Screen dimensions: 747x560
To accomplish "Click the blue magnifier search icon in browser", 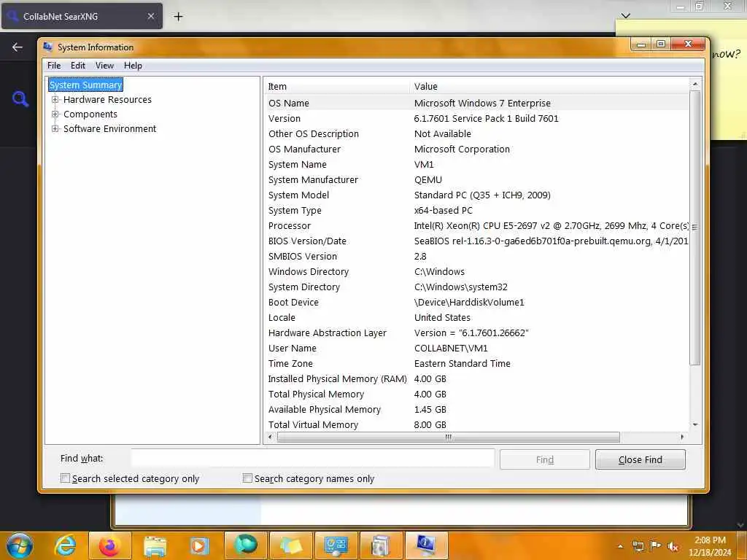I will pyautogui.click(x=20, y=98).
